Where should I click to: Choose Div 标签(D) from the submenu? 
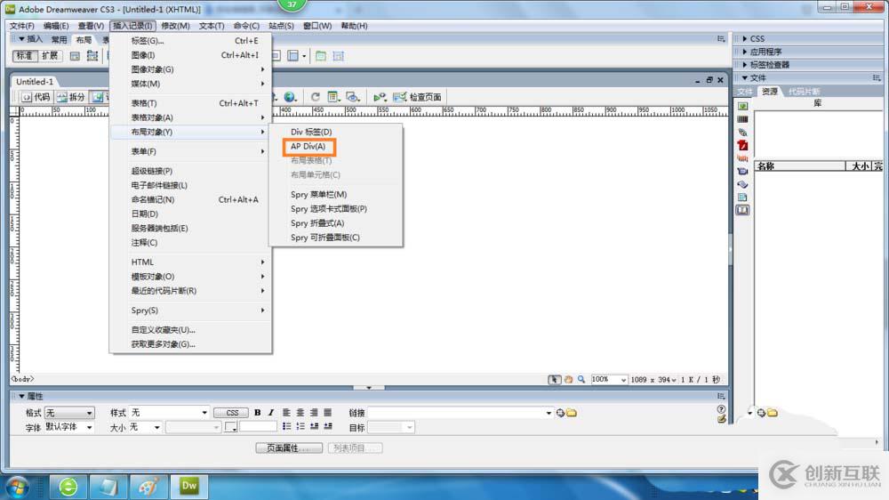click(311, 132)
